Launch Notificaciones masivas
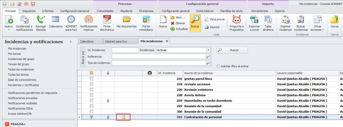Screen dimensions: 343x127 click(x=88, y=23)
